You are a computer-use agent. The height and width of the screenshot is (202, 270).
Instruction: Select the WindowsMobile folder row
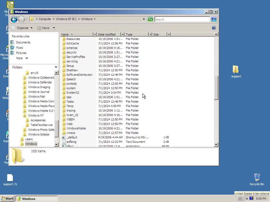point(115,128)
